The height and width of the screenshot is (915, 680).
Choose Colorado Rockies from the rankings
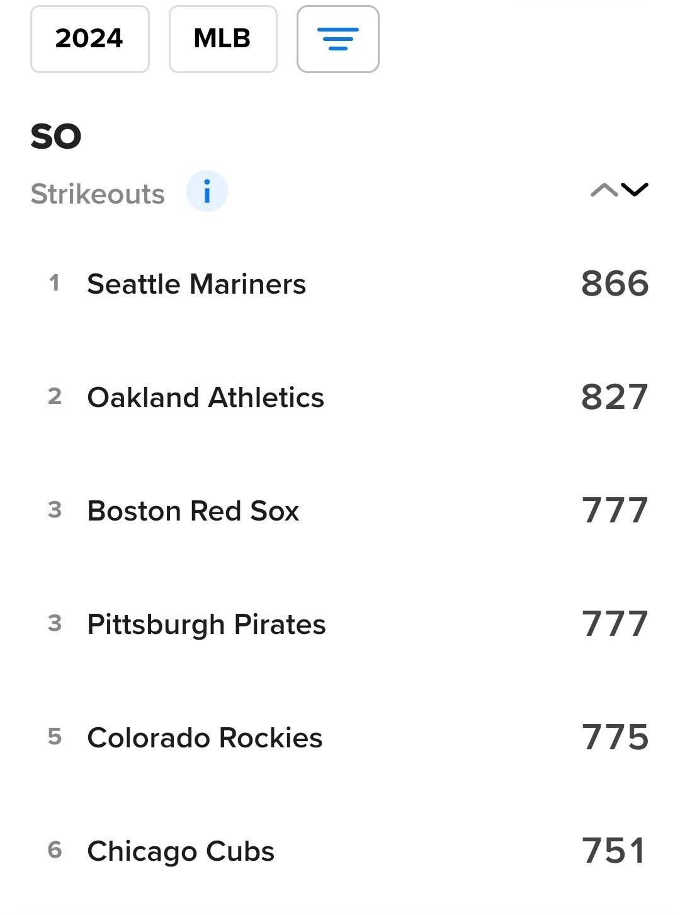[205, 738]
